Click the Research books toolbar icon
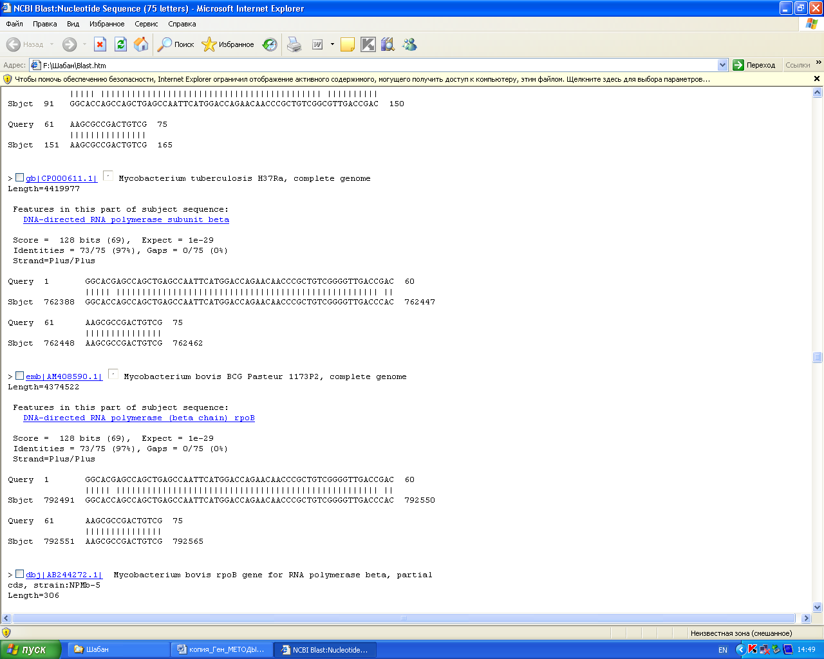Viewport: 824px width, 659px height. [388, 44]
